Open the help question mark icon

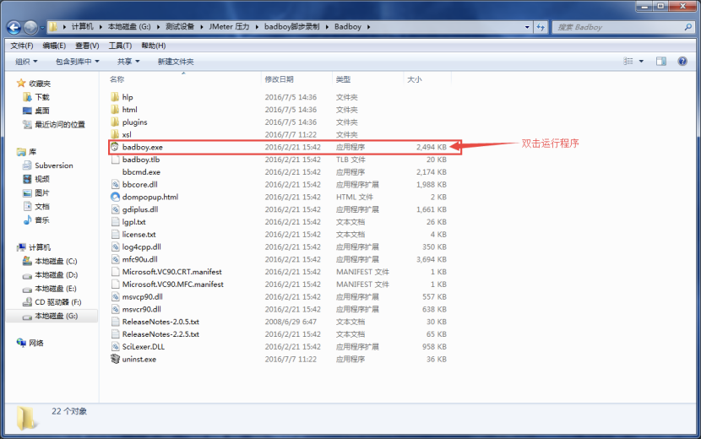(682, 62)
